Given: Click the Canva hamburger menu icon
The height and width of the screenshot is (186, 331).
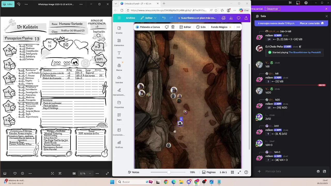Looking at the screenshot, I should tap(119, 18).
